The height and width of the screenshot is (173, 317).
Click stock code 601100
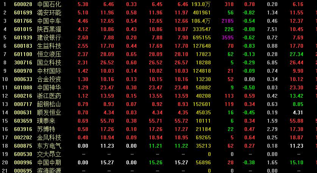[x=23, y=54]
